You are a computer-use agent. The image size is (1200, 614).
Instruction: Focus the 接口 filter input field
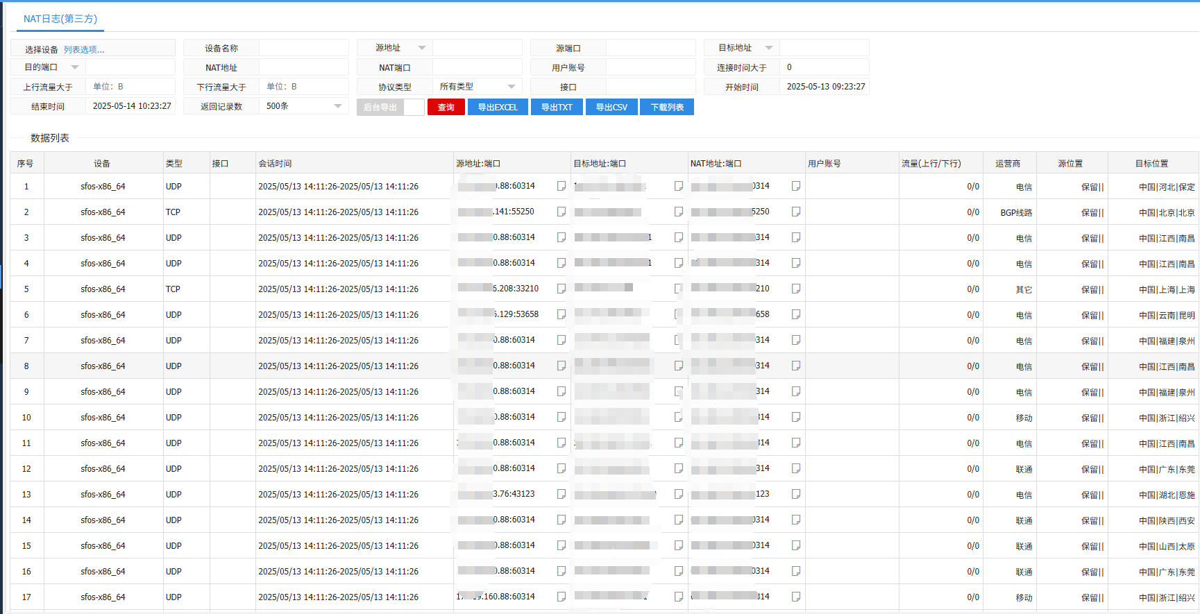pyautogui.click(x=651, y=87)
